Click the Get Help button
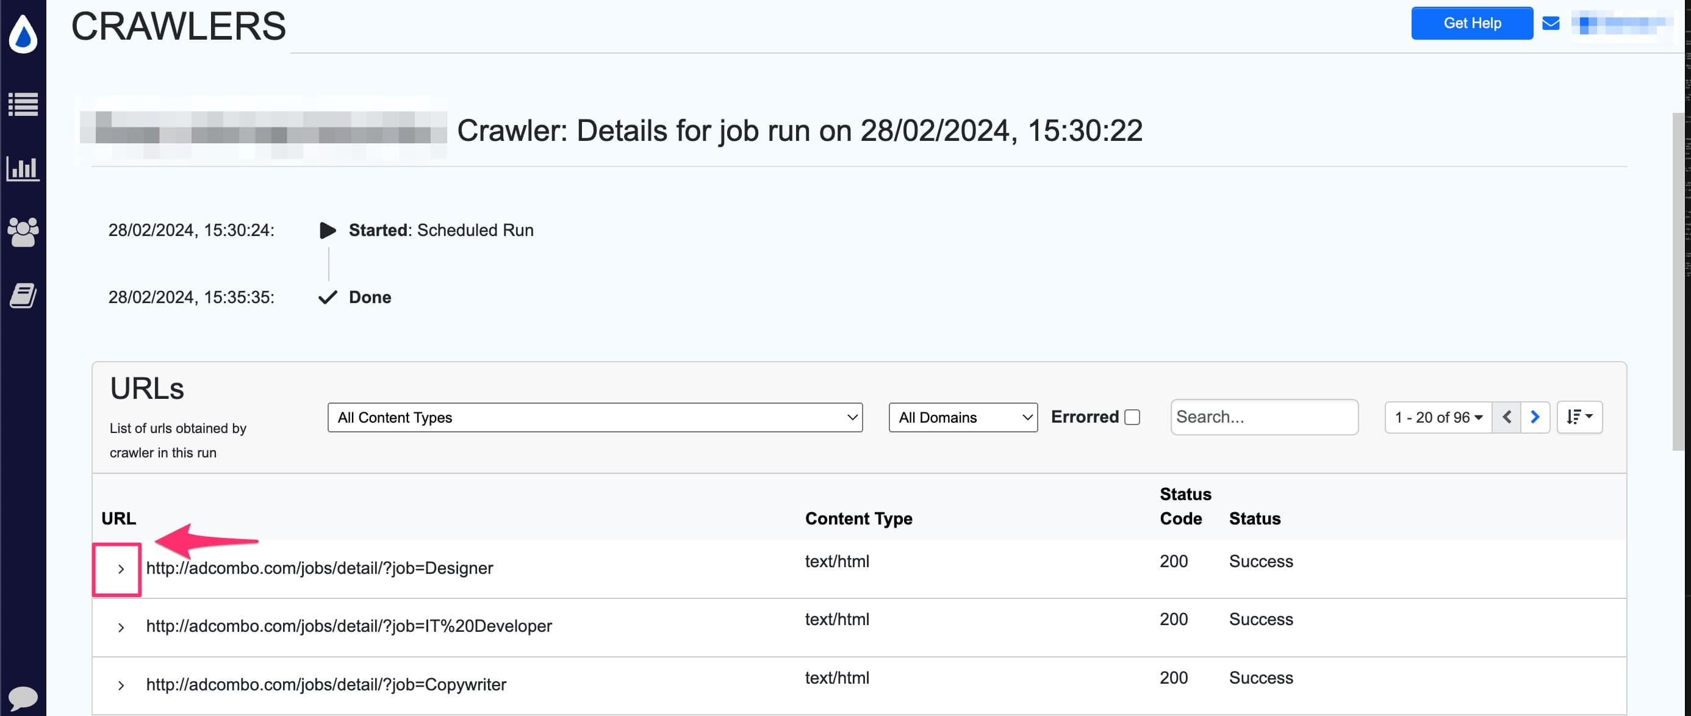Viewport: 1691px width, 716px height. (1472, 23)
